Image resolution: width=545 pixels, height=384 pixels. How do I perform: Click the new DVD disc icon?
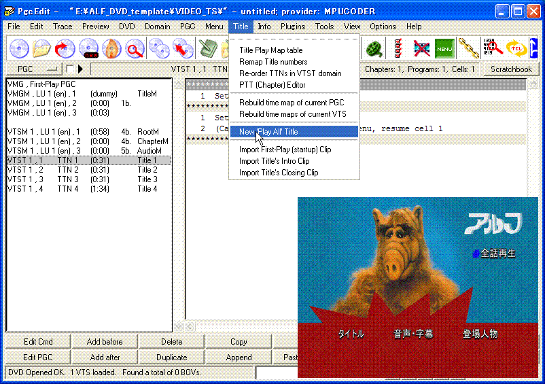[88, 48]
